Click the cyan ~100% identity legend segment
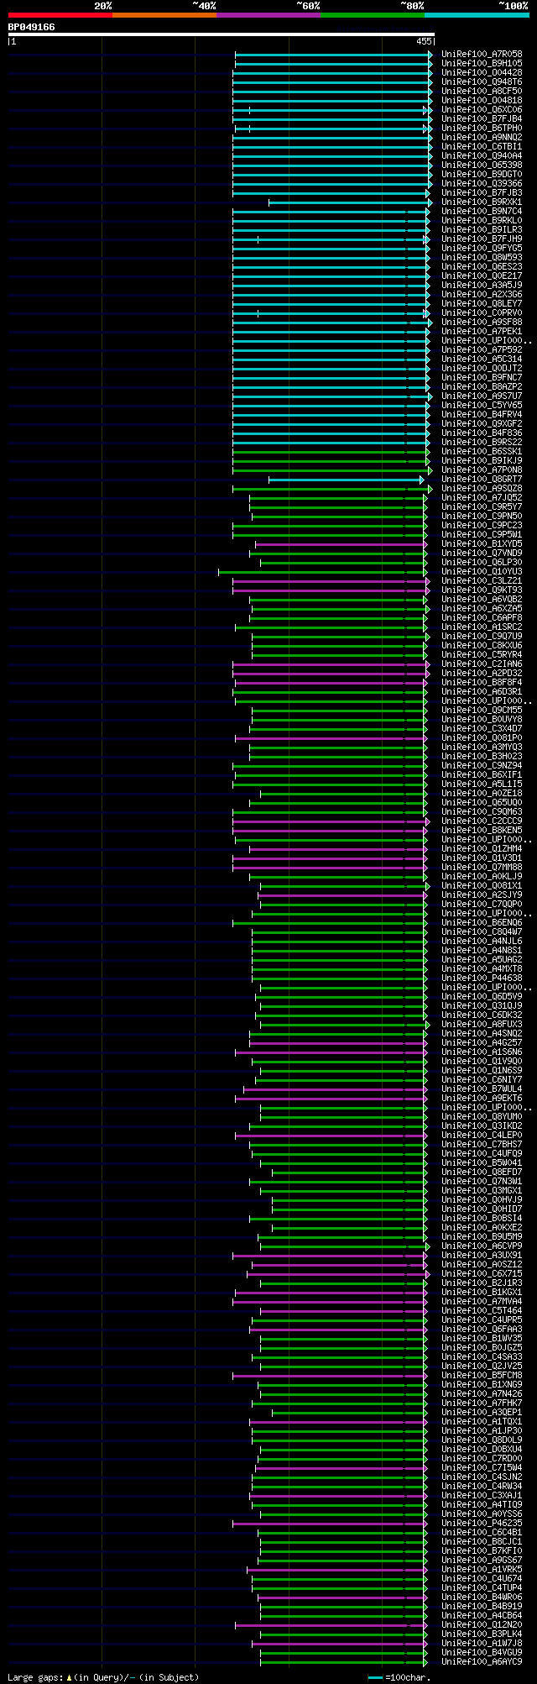This screenshot has height=1684, width=537. (x=477, y=15)
